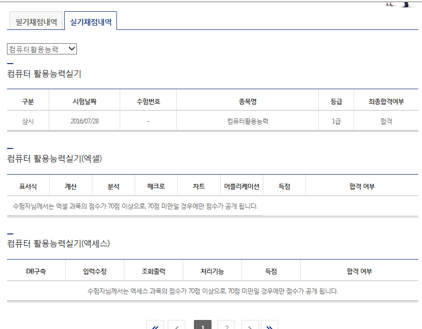Click the DB구축 column header

36,271
